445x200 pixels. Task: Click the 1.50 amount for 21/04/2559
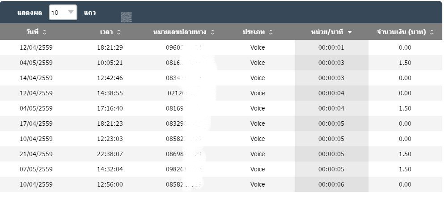tap(405, 154)
